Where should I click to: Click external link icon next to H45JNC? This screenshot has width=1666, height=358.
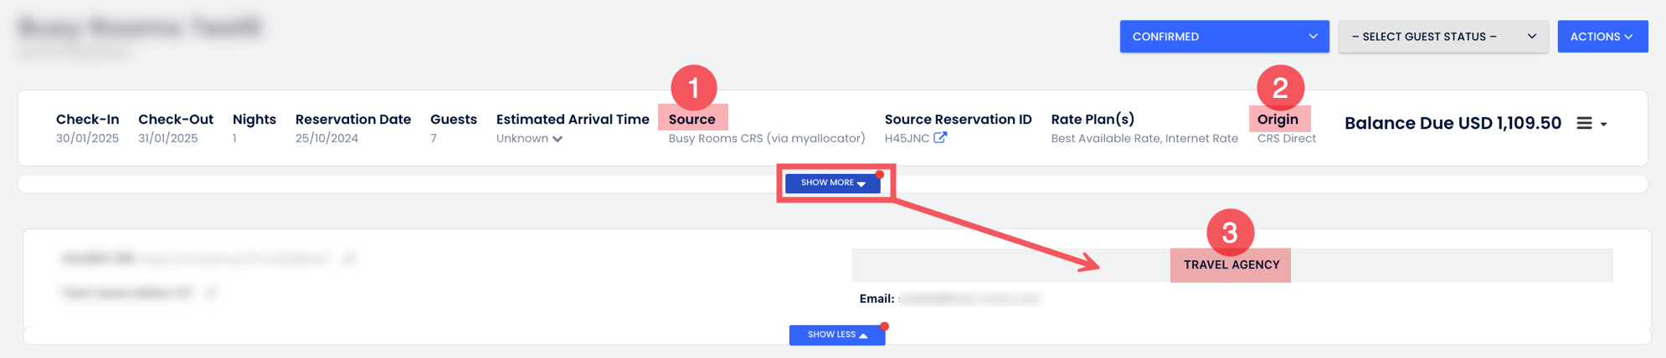(x=940, y=138)
